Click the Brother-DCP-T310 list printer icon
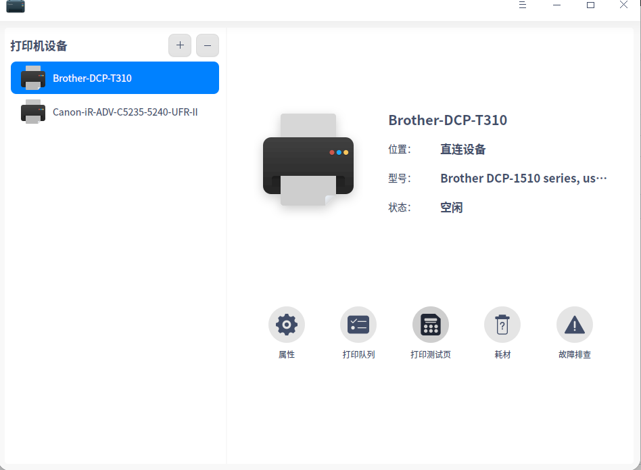The width and height of the screenshot is (641, 470). point(33,78)
